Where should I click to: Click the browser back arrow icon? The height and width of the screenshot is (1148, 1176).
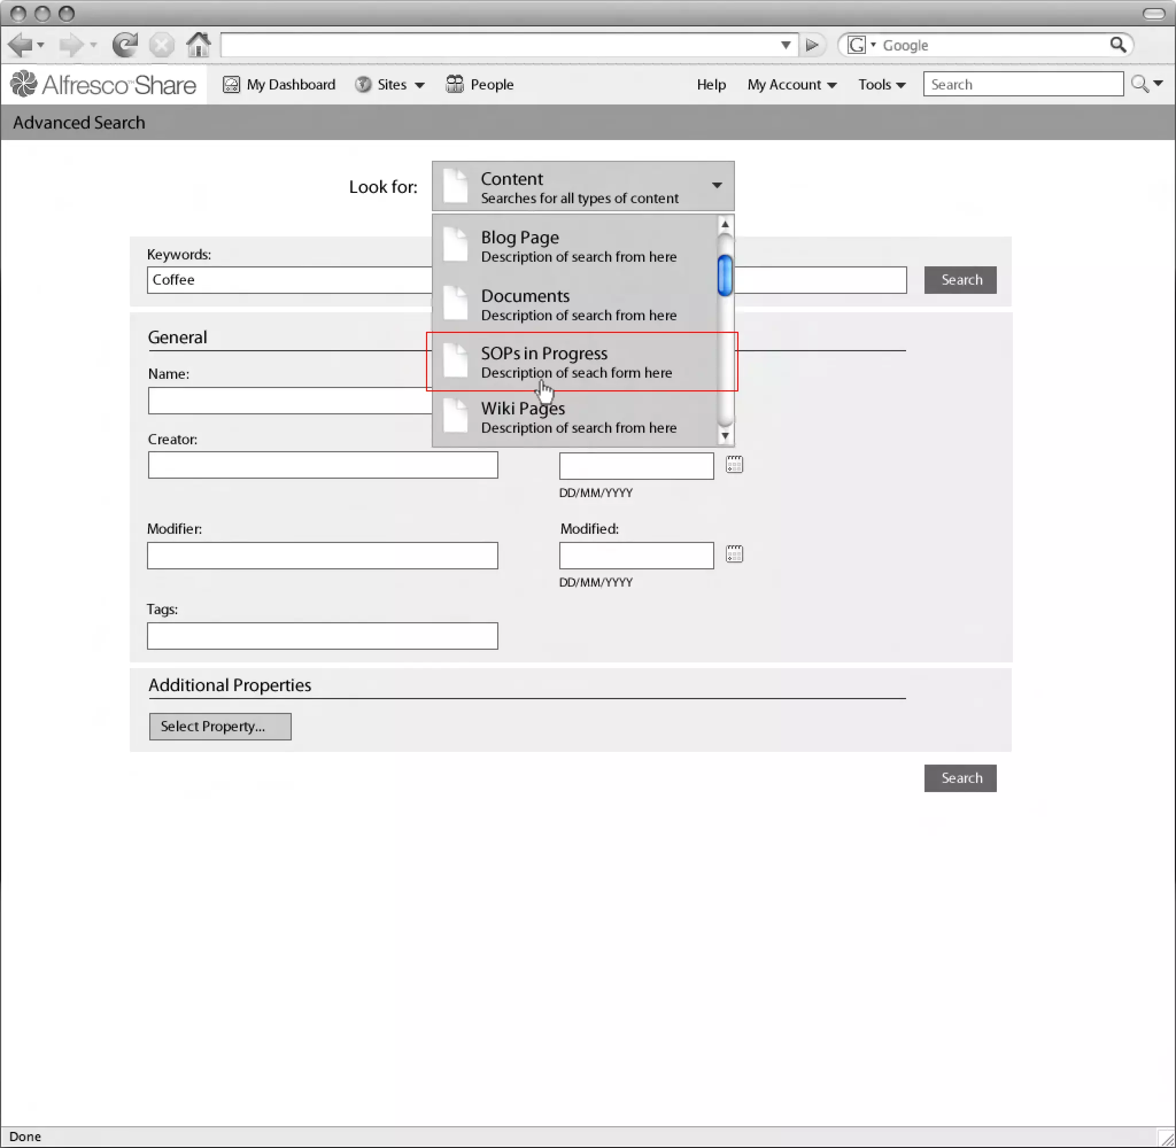point(21,45)
